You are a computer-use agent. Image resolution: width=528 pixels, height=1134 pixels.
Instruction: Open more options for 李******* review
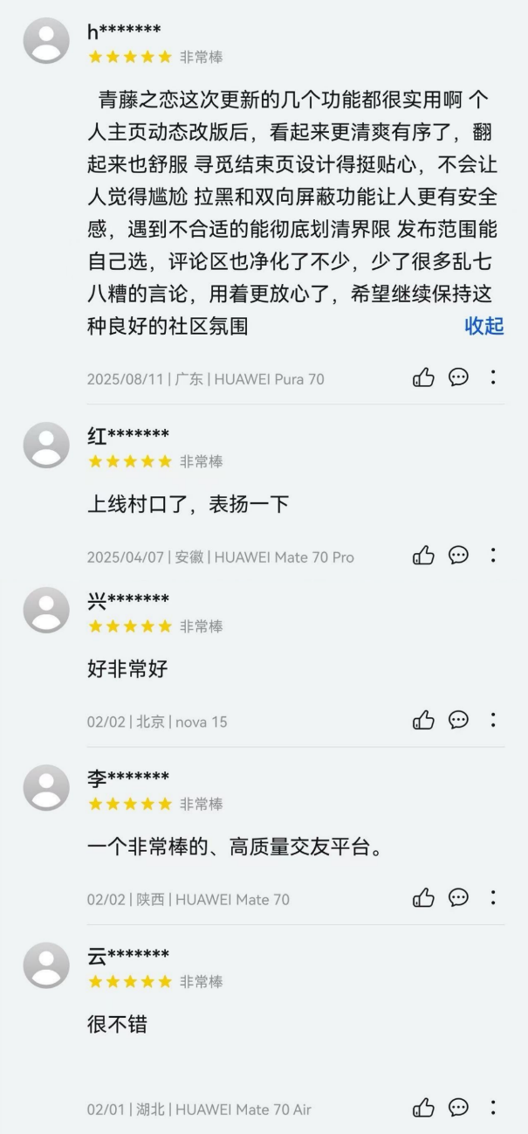[x=493, y=898]
